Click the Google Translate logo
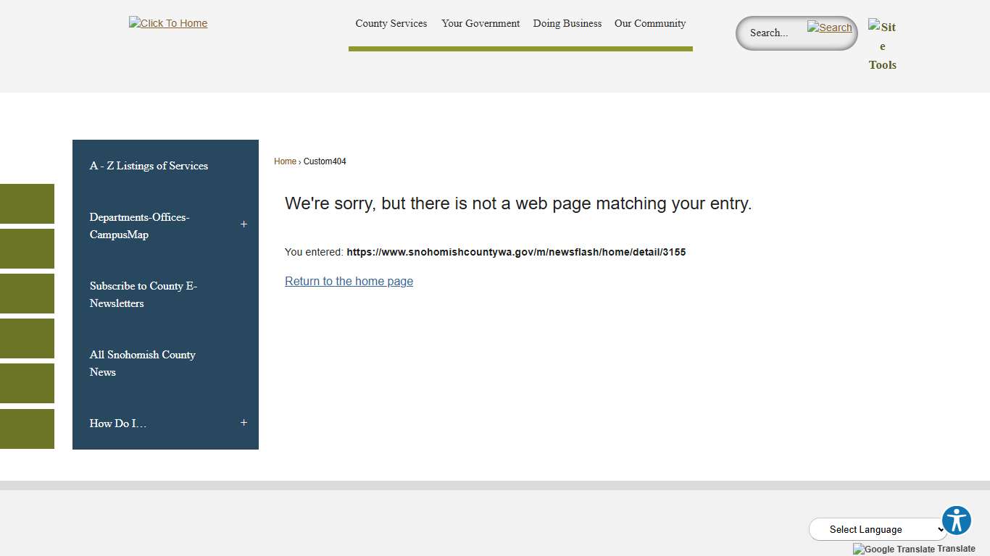This screenshot has width=990, height=556. click(894, 549)
